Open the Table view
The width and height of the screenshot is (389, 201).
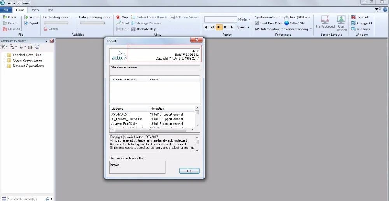tap(123, 29)
